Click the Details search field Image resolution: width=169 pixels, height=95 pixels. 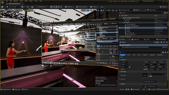pos(140,52)
